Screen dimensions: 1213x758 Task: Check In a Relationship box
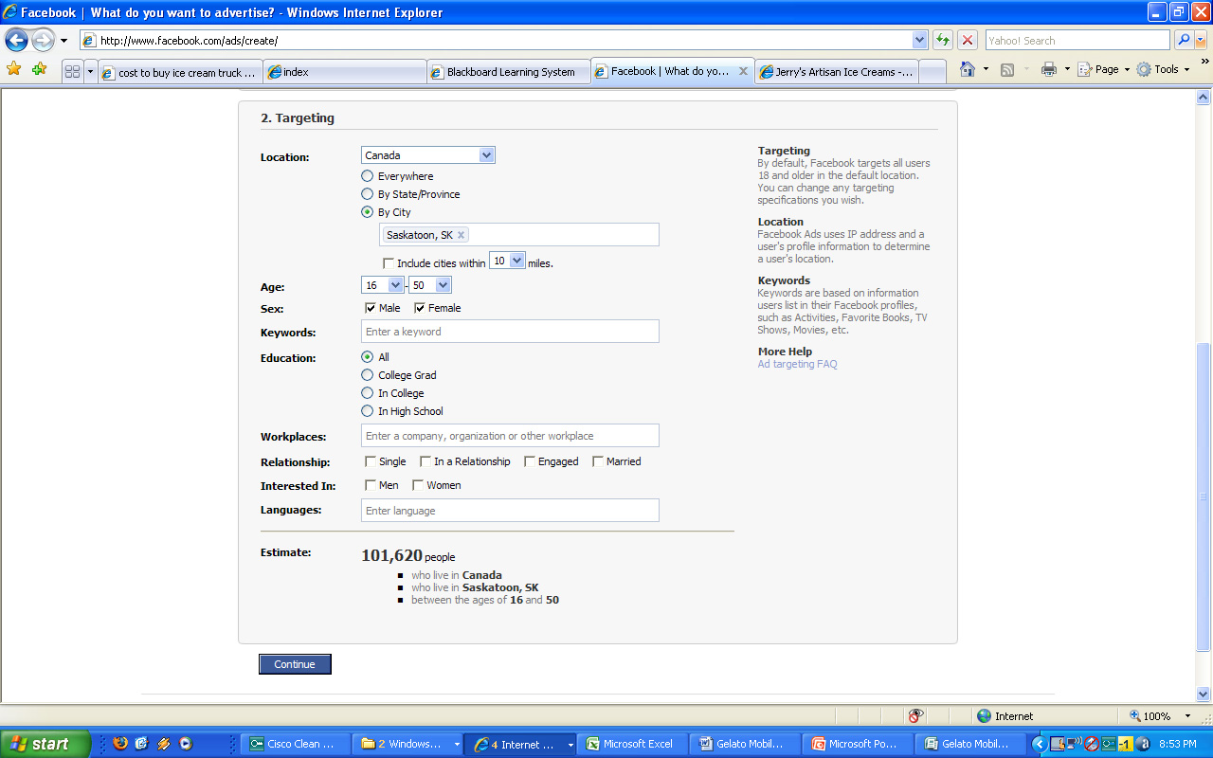425,461
